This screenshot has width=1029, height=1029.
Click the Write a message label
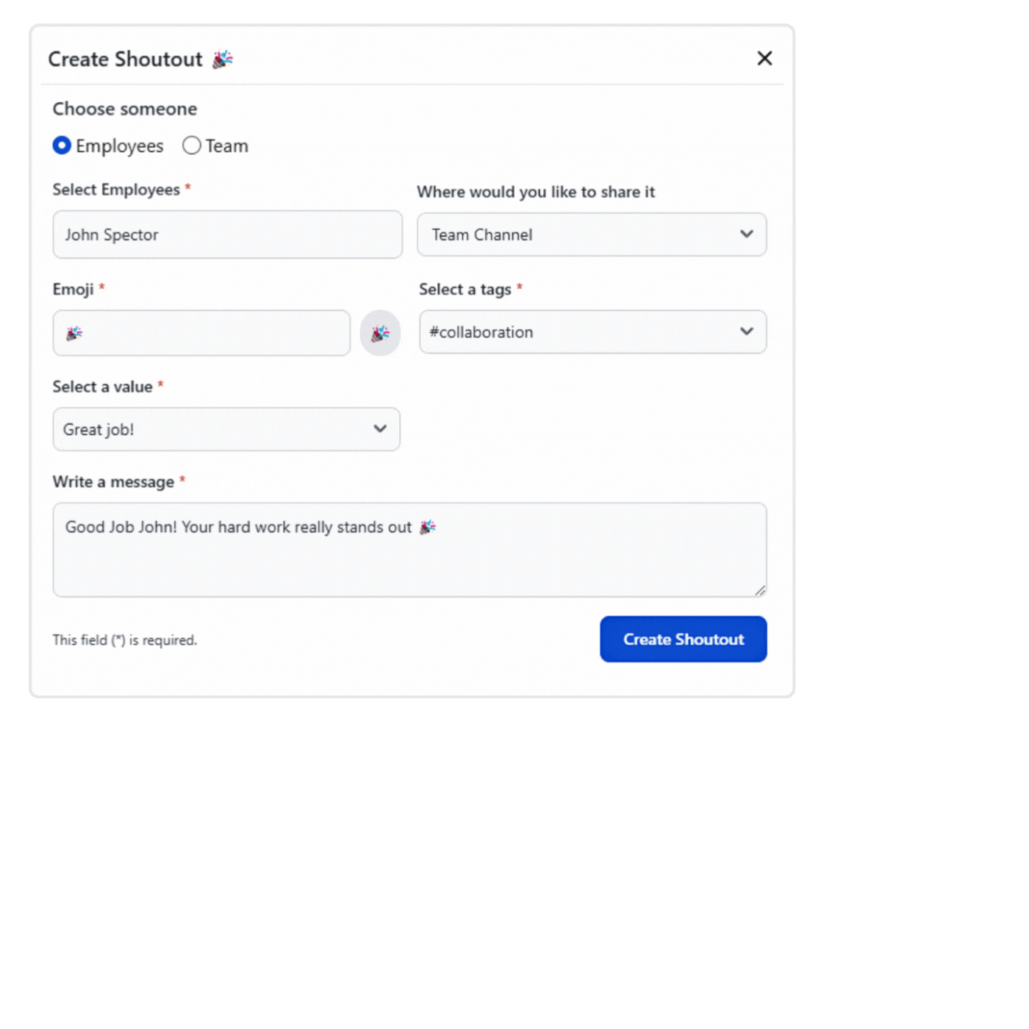point(113,482)
